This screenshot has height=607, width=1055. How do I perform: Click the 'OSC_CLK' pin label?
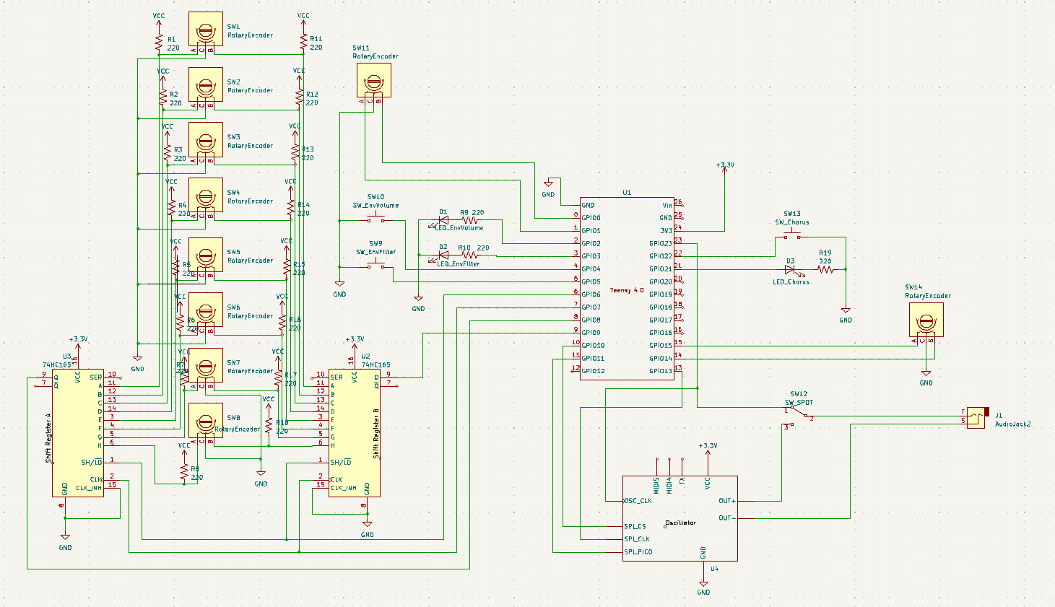[x=638, y=501]
